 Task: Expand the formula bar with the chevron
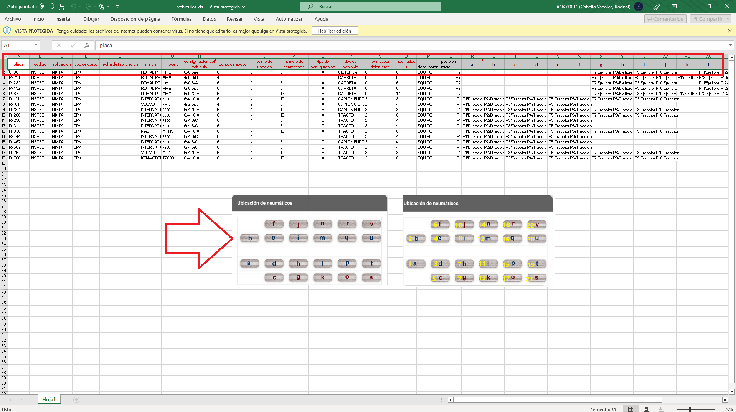pos(730,45)
